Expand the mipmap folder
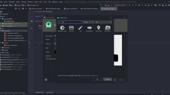Screen dimensions: 170x95 [1, 47]
